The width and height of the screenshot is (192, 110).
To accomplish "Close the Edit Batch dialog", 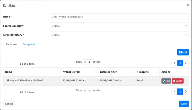I will pyautogui.click(x=188, y=5).
